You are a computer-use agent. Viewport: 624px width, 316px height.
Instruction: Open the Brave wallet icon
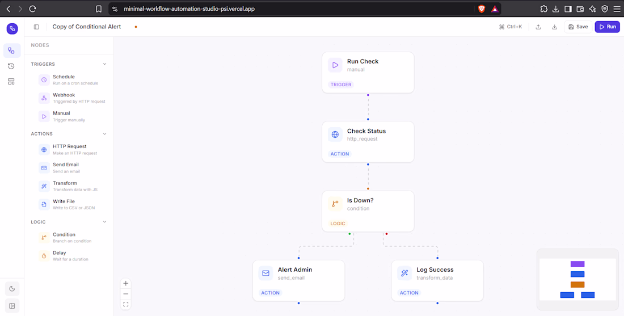point(580,9)
